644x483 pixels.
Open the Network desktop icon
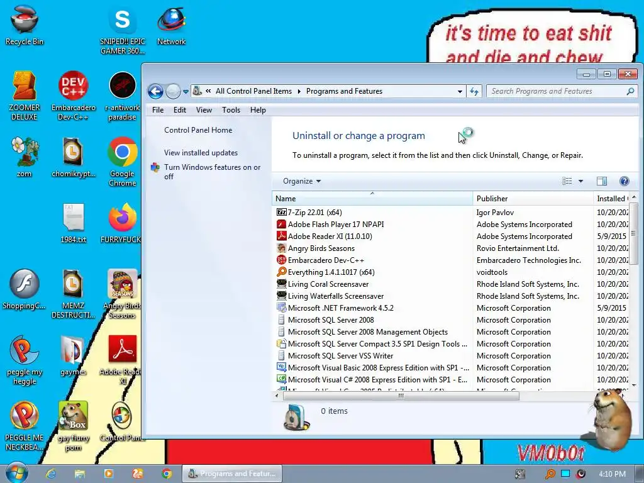pos(171,25)
